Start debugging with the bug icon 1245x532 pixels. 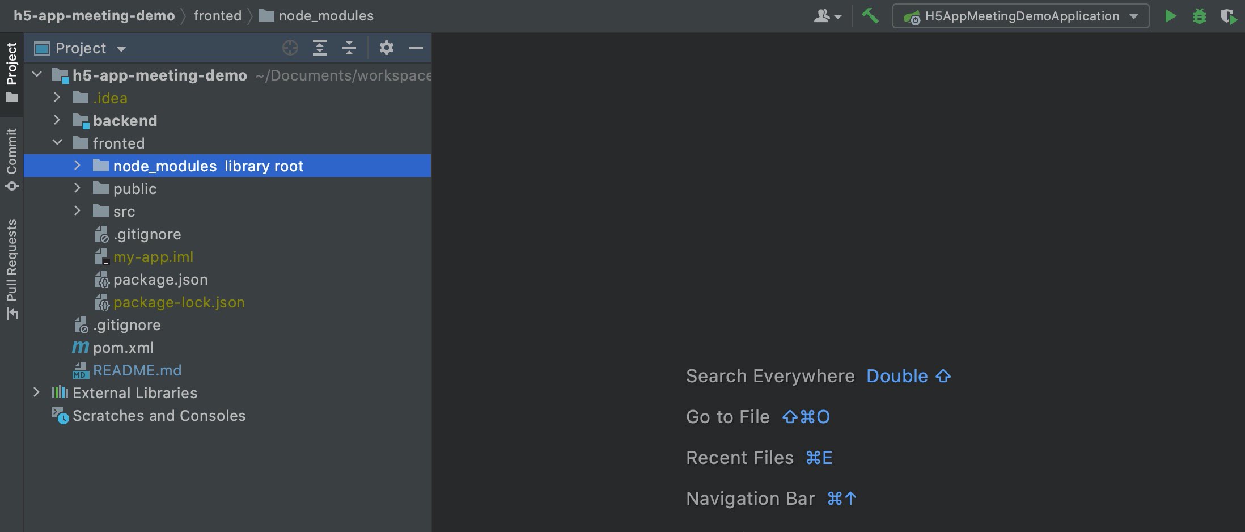point(1199,16)
